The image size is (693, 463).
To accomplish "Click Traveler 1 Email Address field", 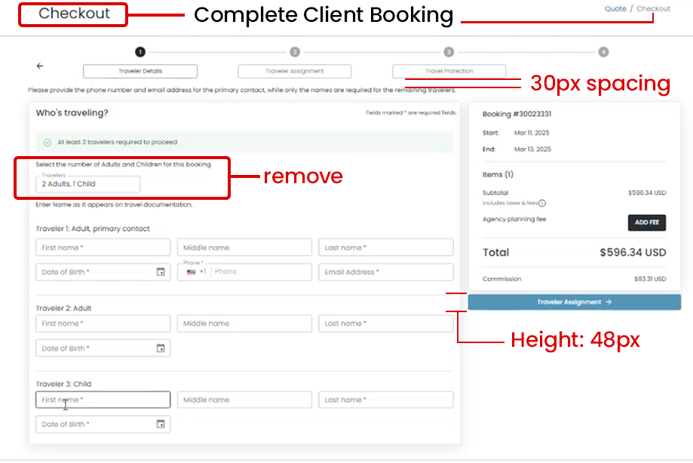I will 385,272.
